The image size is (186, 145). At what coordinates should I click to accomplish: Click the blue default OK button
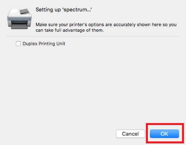(x=164, y=134)
